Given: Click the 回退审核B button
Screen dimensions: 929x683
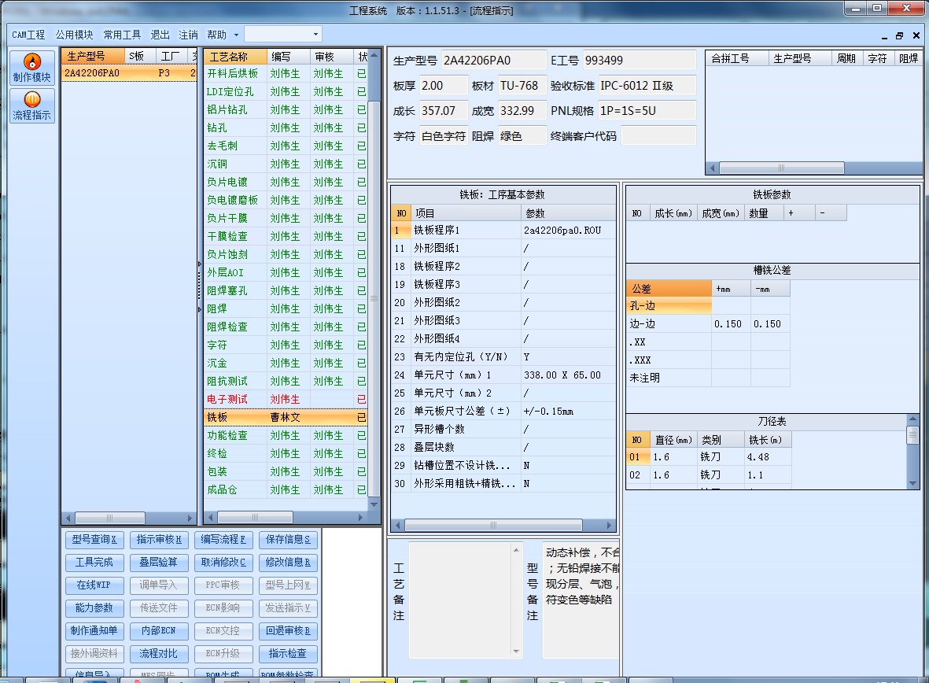Looking at the screenshot, I should [288, 631].
